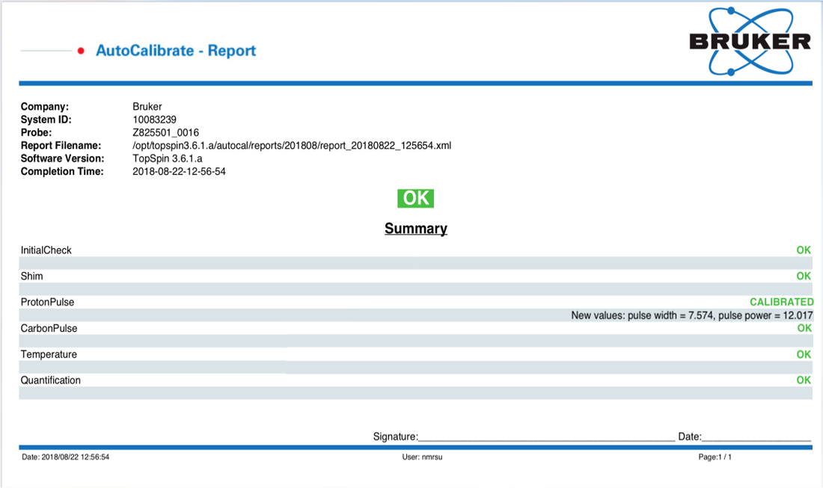This screenshot has height=488, width=823.
Task: Toggle the Temperature OK status
Action: pos(803,353)
